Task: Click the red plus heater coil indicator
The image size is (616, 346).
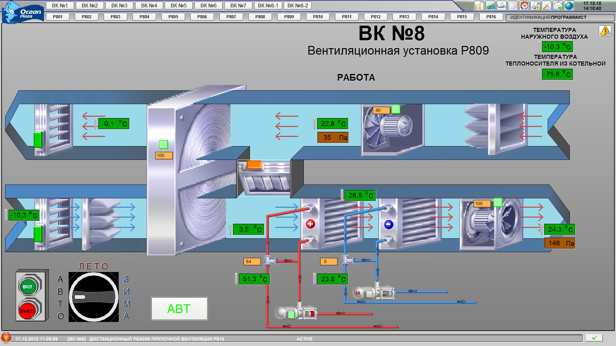Action: coord(310,224)
